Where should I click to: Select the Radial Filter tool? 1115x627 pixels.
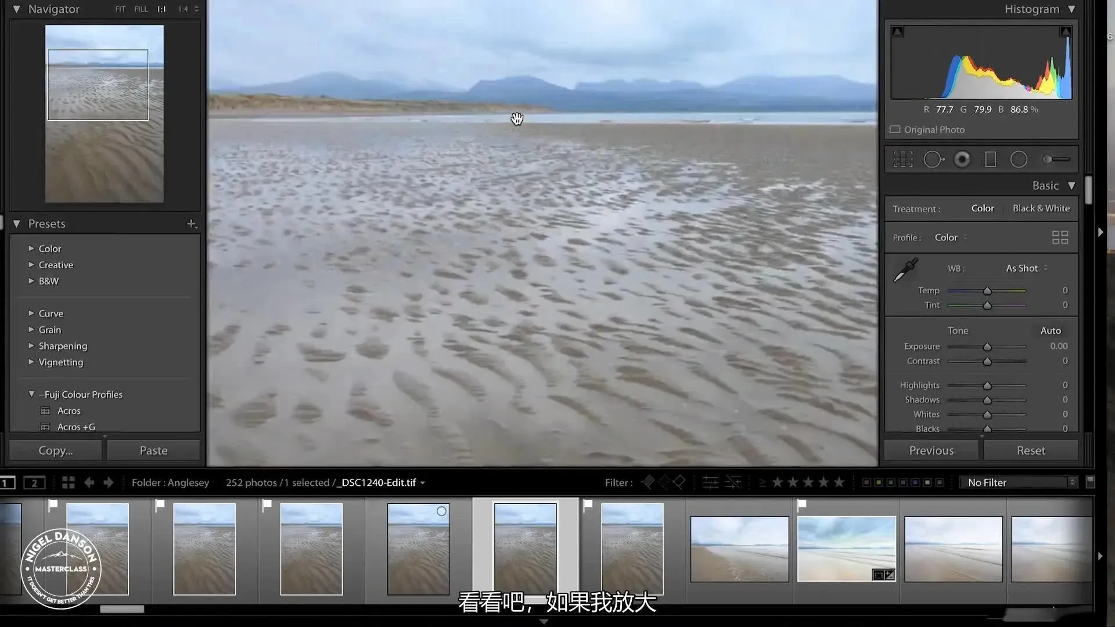(1019, 159)
